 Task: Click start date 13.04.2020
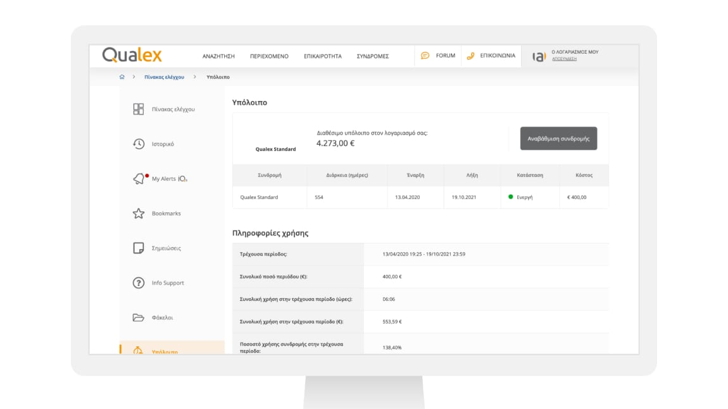tap(407, 197)
